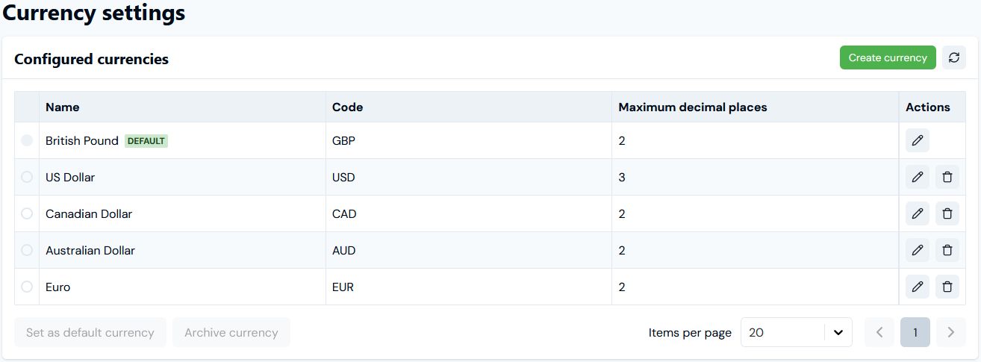Delete the Canadian Dollar row
The height and width of the screenshot is (362, 981).
click(x=947, y=213)
